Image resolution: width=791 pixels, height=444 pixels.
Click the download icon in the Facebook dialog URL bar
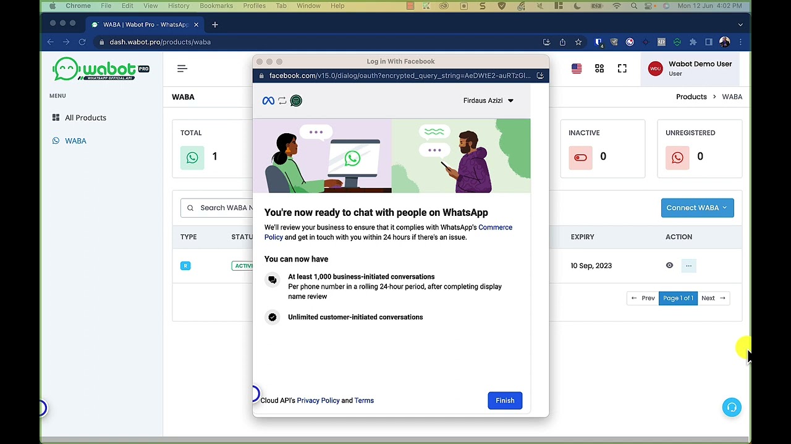[540, 76]
